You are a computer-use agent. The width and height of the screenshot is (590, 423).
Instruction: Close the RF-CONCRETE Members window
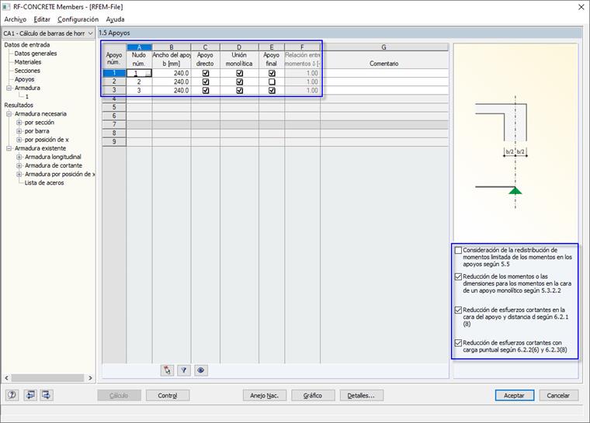pos(581,7)
